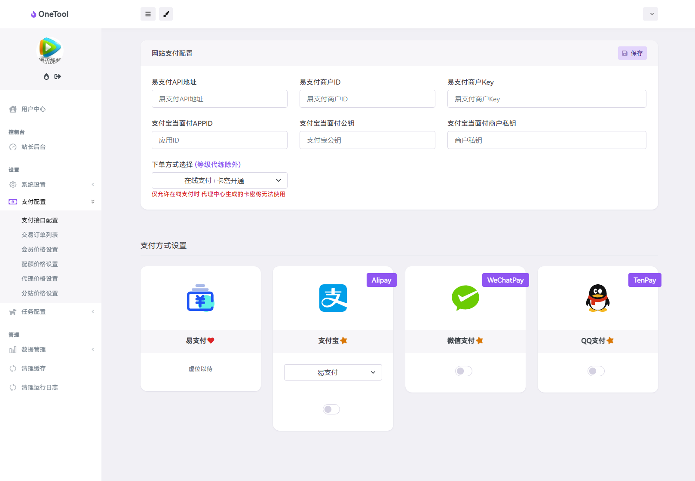
Task: Click the 易支付API地址 input field
Action: coord(219,99)
